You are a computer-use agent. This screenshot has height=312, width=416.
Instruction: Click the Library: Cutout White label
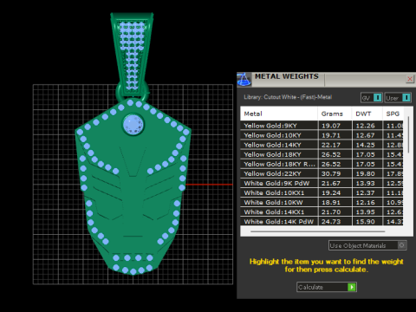pyautogui.click(x=288, y=97)
